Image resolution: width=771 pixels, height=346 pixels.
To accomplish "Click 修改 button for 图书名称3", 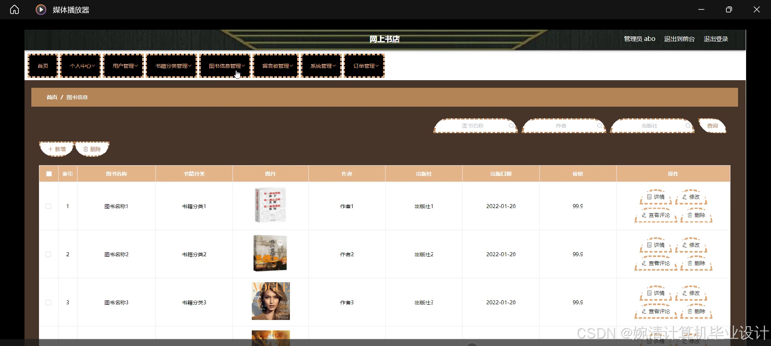I will coord(691,293).
